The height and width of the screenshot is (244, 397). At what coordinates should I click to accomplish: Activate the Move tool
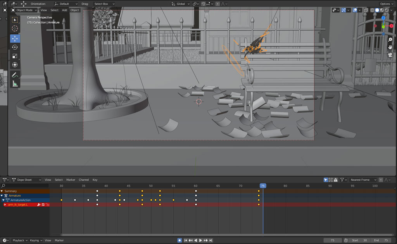tap(15, 38)
